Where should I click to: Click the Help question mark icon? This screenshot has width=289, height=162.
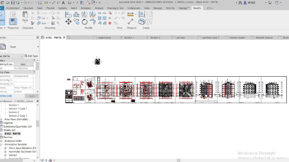pos(277,3)
